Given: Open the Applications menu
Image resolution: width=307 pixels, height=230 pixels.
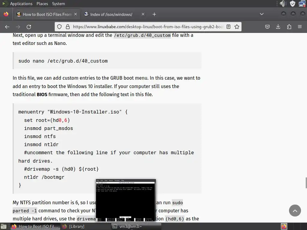Looking at the screenshot, I should [x=21, y=4].
